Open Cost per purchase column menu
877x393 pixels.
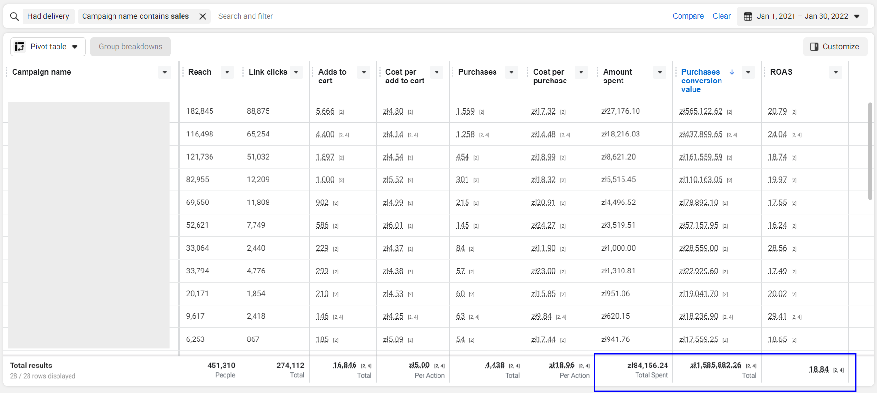pyautogui.click(x=581, y=72)
